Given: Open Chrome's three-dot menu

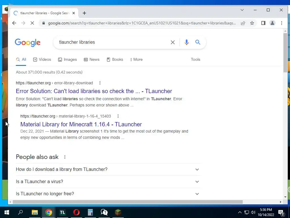Looking at the screenshot, I should click(282, 23).
